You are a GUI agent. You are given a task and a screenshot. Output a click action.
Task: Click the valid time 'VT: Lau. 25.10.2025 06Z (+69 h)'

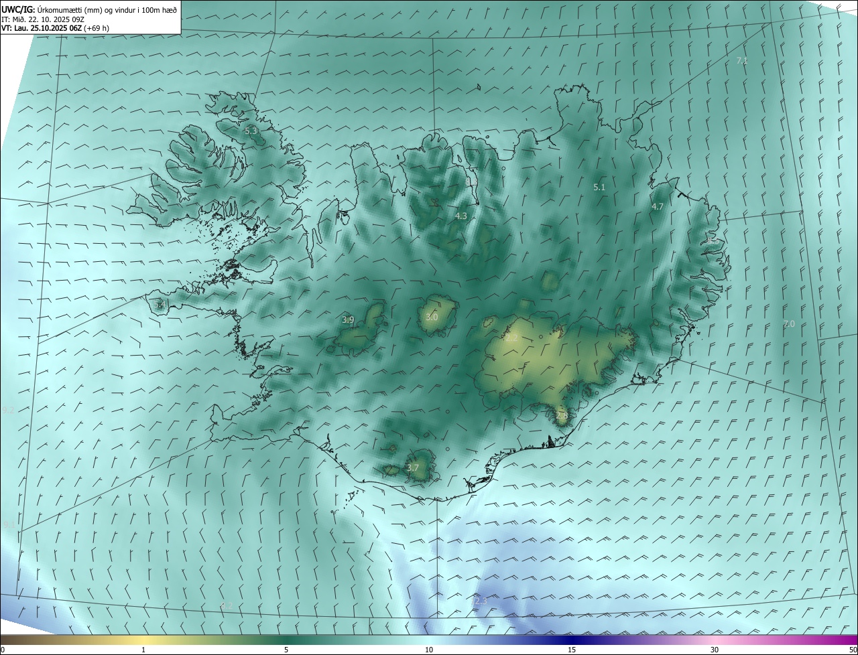[x=56, y=28]
